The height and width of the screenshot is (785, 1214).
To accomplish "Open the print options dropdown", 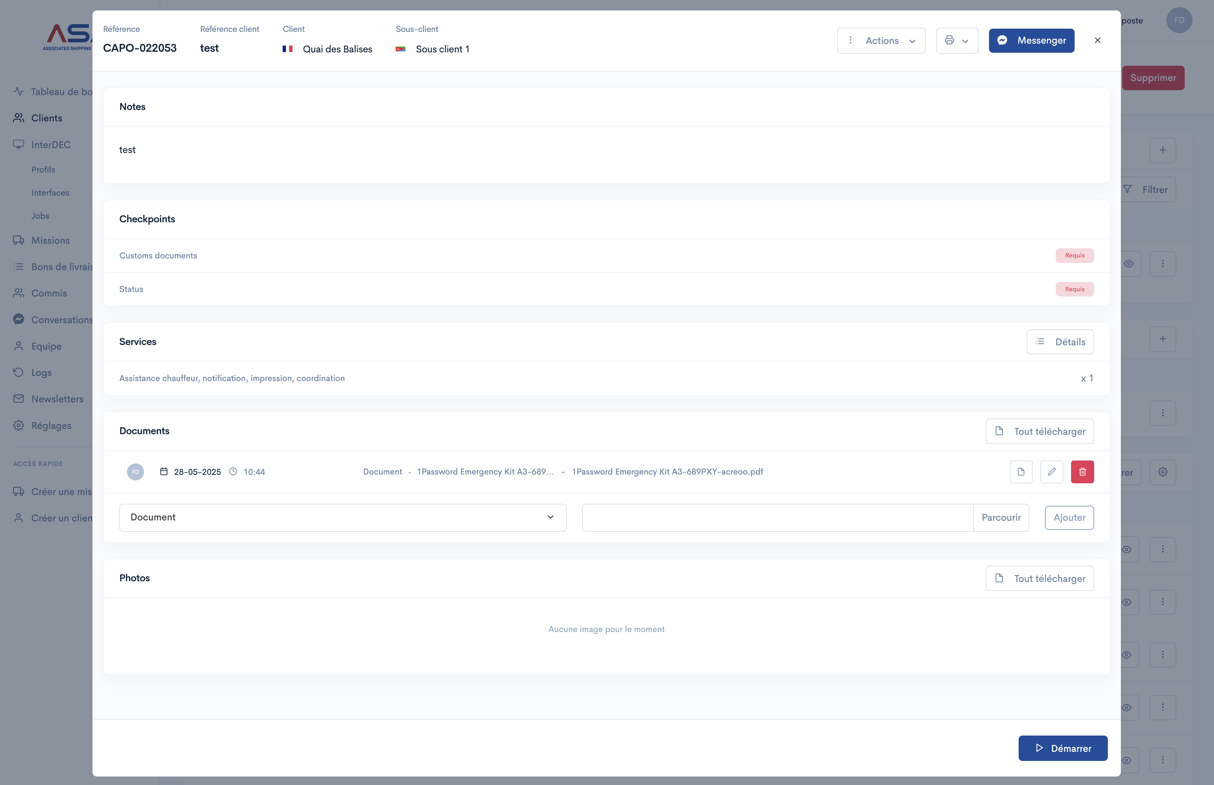I will (x=956, y=41).
